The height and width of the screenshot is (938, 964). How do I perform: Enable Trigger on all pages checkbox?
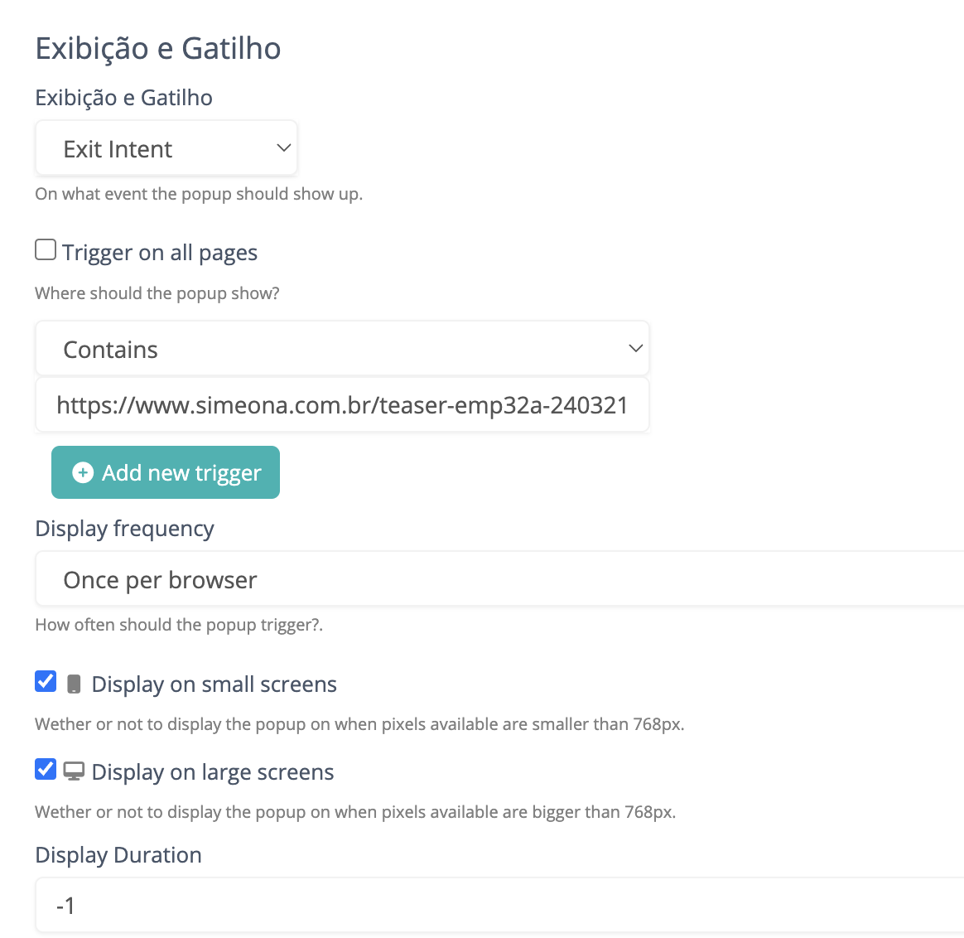[46, 249]
